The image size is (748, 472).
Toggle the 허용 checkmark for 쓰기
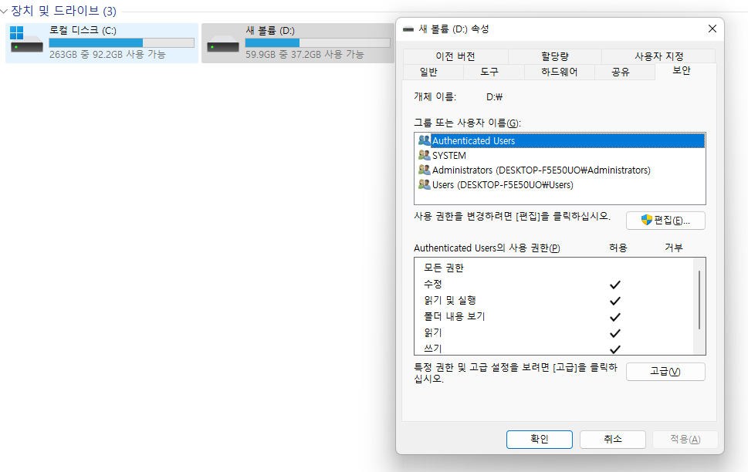click(614, 348)
